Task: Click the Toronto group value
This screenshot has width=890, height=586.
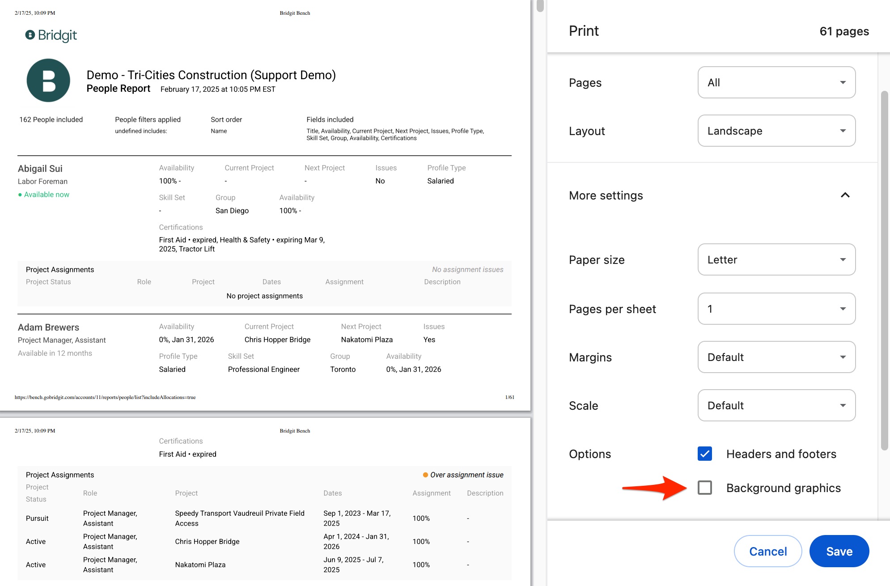Action: tap(343, 369)
